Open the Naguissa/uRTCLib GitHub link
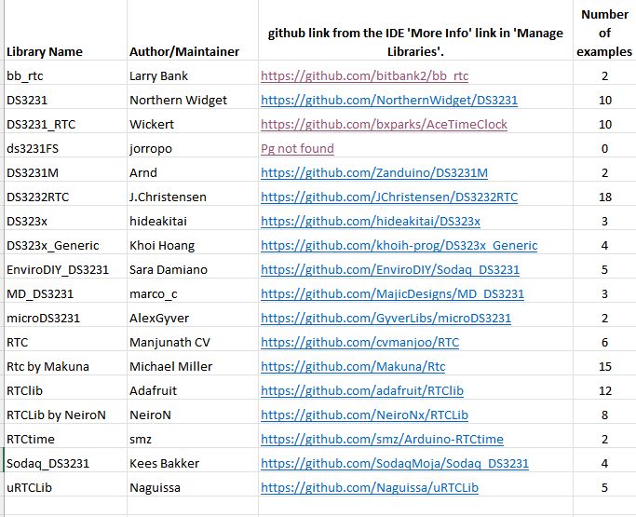The width and height of the screenshot is (636, 517). 370,488
